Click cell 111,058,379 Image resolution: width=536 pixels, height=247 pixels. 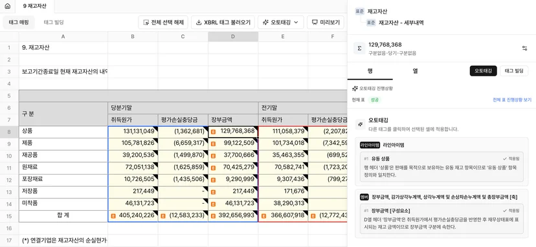point(283,132)
